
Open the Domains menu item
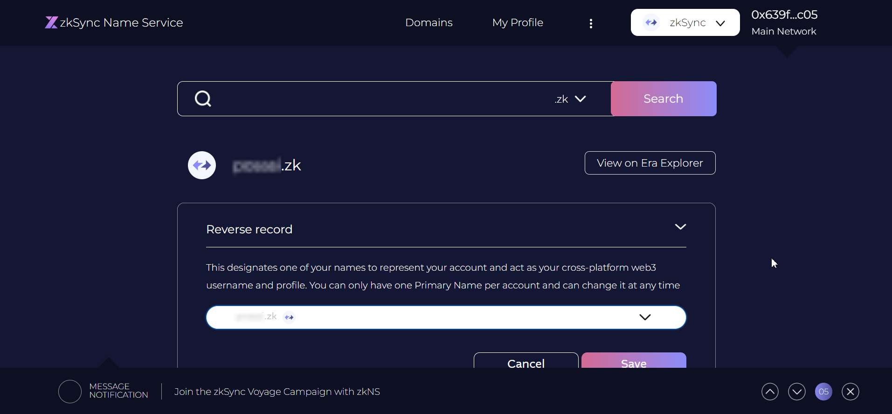[x=429, y=22]
